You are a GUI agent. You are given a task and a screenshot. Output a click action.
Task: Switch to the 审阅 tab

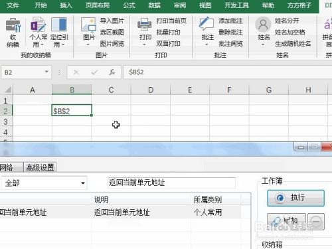click(180, 5)
